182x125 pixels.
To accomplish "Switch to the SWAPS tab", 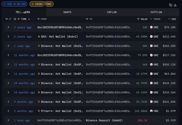I will (67, 12).
